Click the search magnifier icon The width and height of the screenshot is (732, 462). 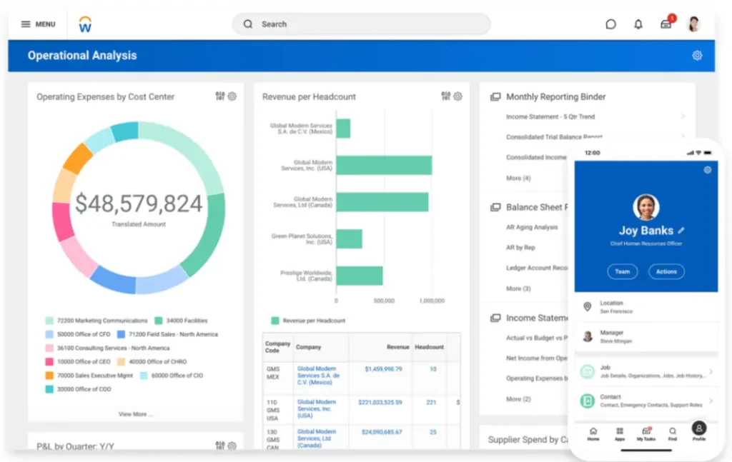tap(248, 24)
